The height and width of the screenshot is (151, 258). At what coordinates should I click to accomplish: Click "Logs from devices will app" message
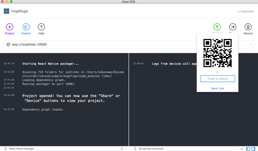174,64
